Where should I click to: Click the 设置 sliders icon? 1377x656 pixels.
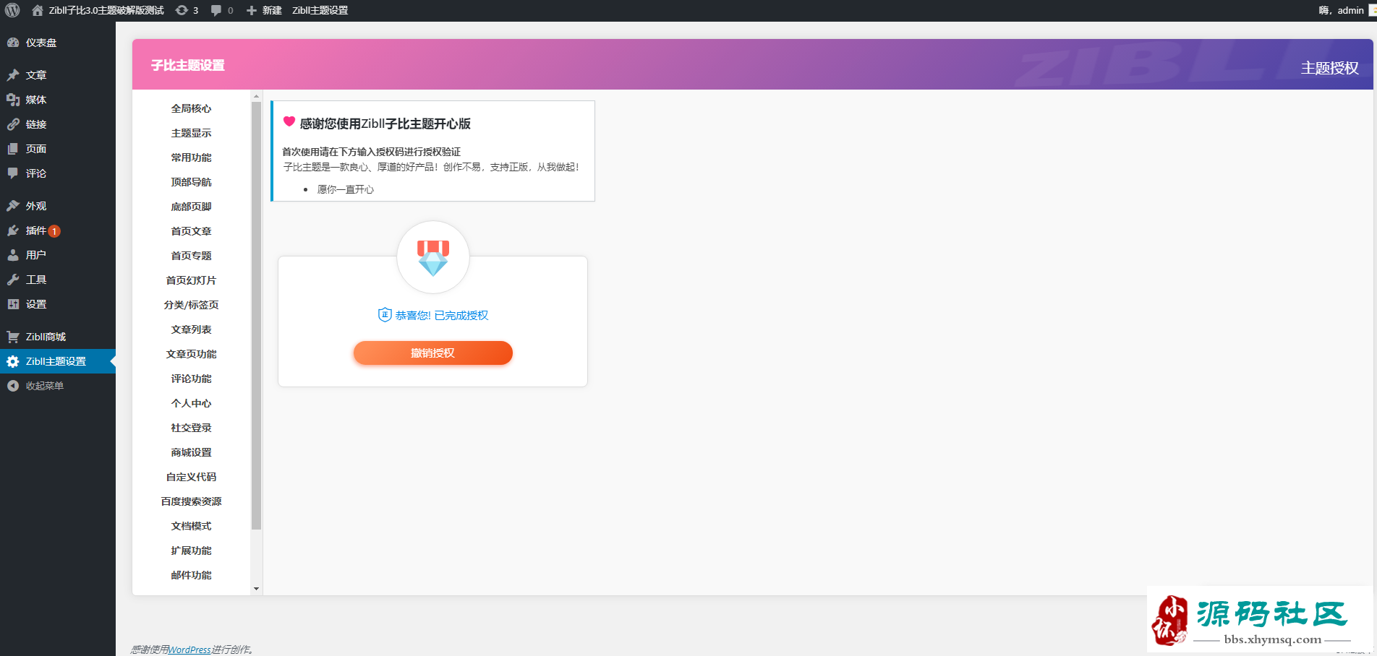(13, 304)
